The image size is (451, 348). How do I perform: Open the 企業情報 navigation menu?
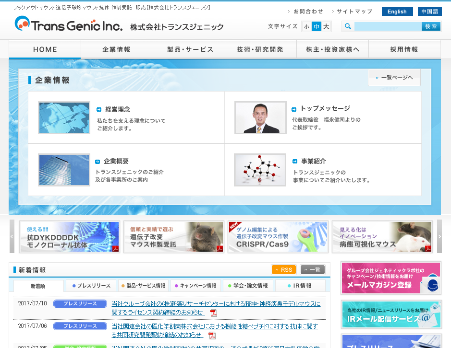117,49
